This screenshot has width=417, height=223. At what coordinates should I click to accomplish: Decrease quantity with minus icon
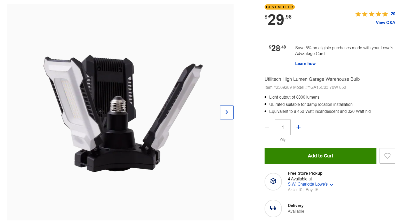coord(267,127)
